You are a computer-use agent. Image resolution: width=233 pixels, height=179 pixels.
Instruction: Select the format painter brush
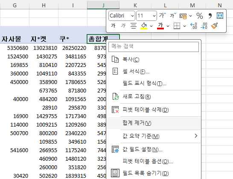tap(214, 26)
